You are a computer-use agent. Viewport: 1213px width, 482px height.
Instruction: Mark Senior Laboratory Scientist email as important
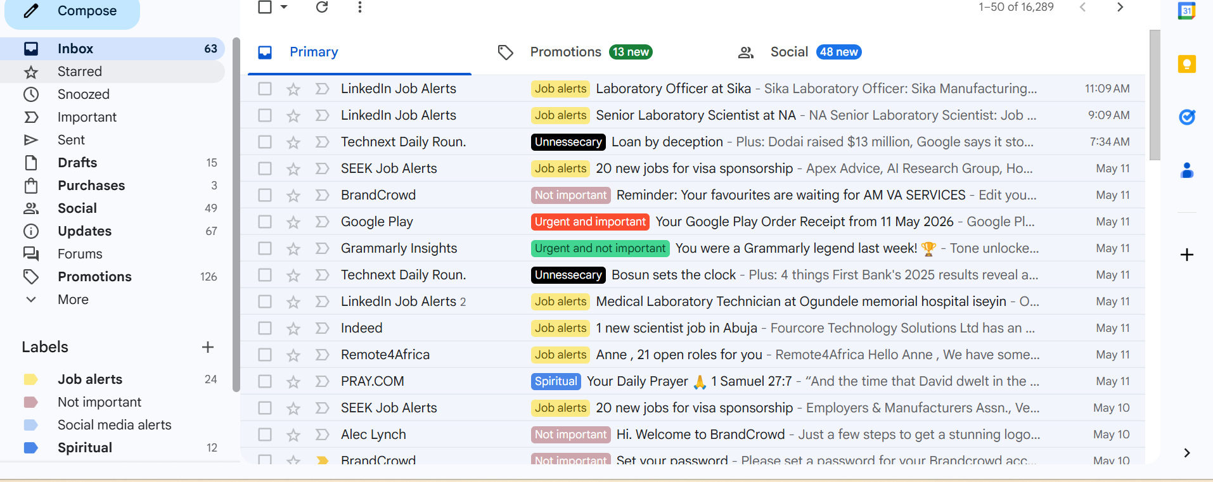322,115
